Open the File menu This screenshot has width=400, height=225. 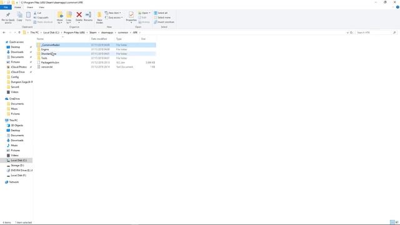point(6,7)
